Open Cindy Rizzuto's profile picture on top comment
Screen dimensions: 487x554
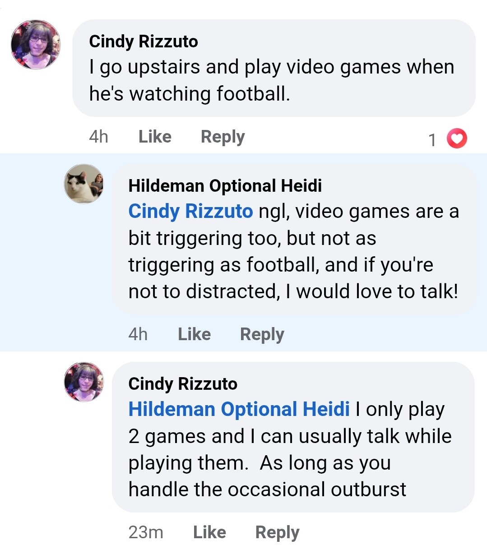pos(35,45)
